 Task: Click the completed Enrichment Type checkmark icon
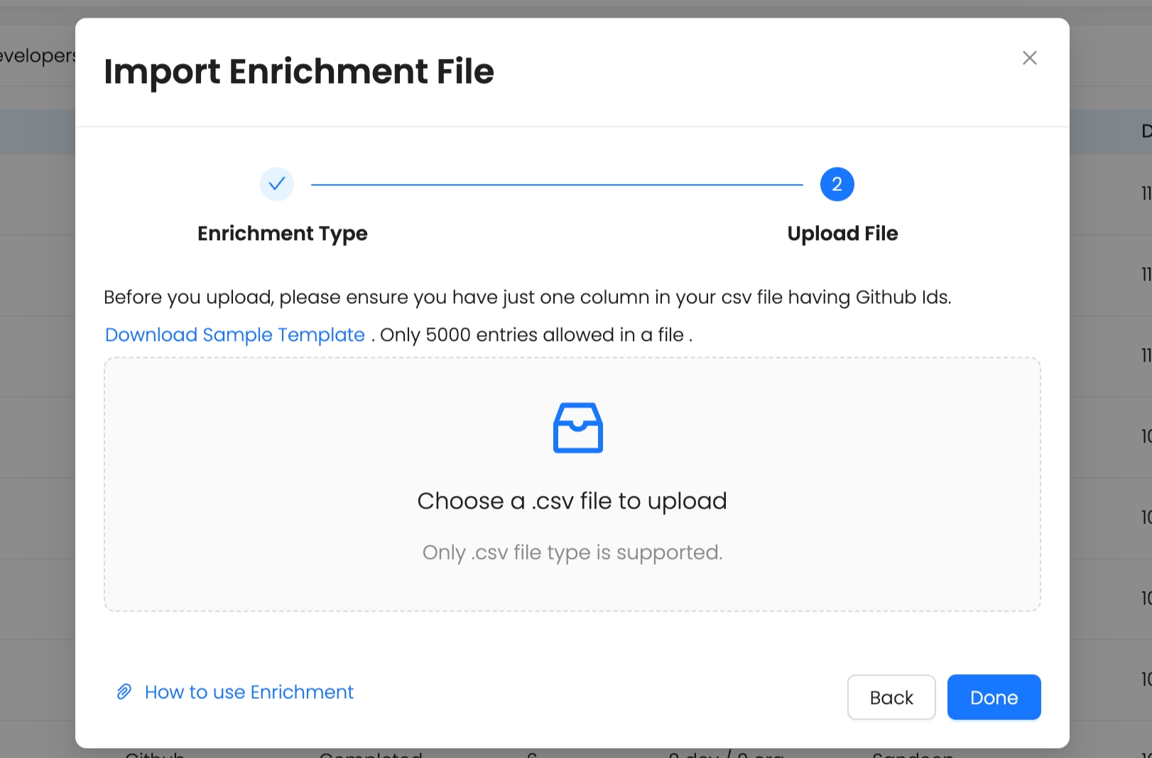277,184
